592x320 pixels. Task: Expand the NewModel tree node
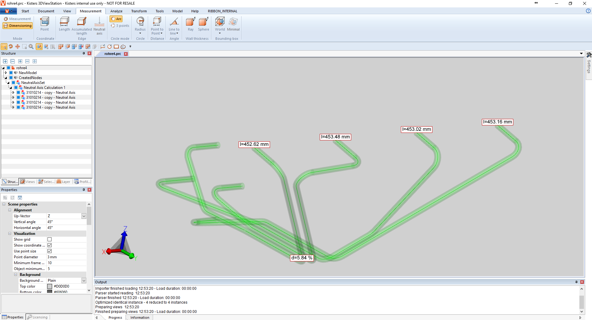click(6, 73)
